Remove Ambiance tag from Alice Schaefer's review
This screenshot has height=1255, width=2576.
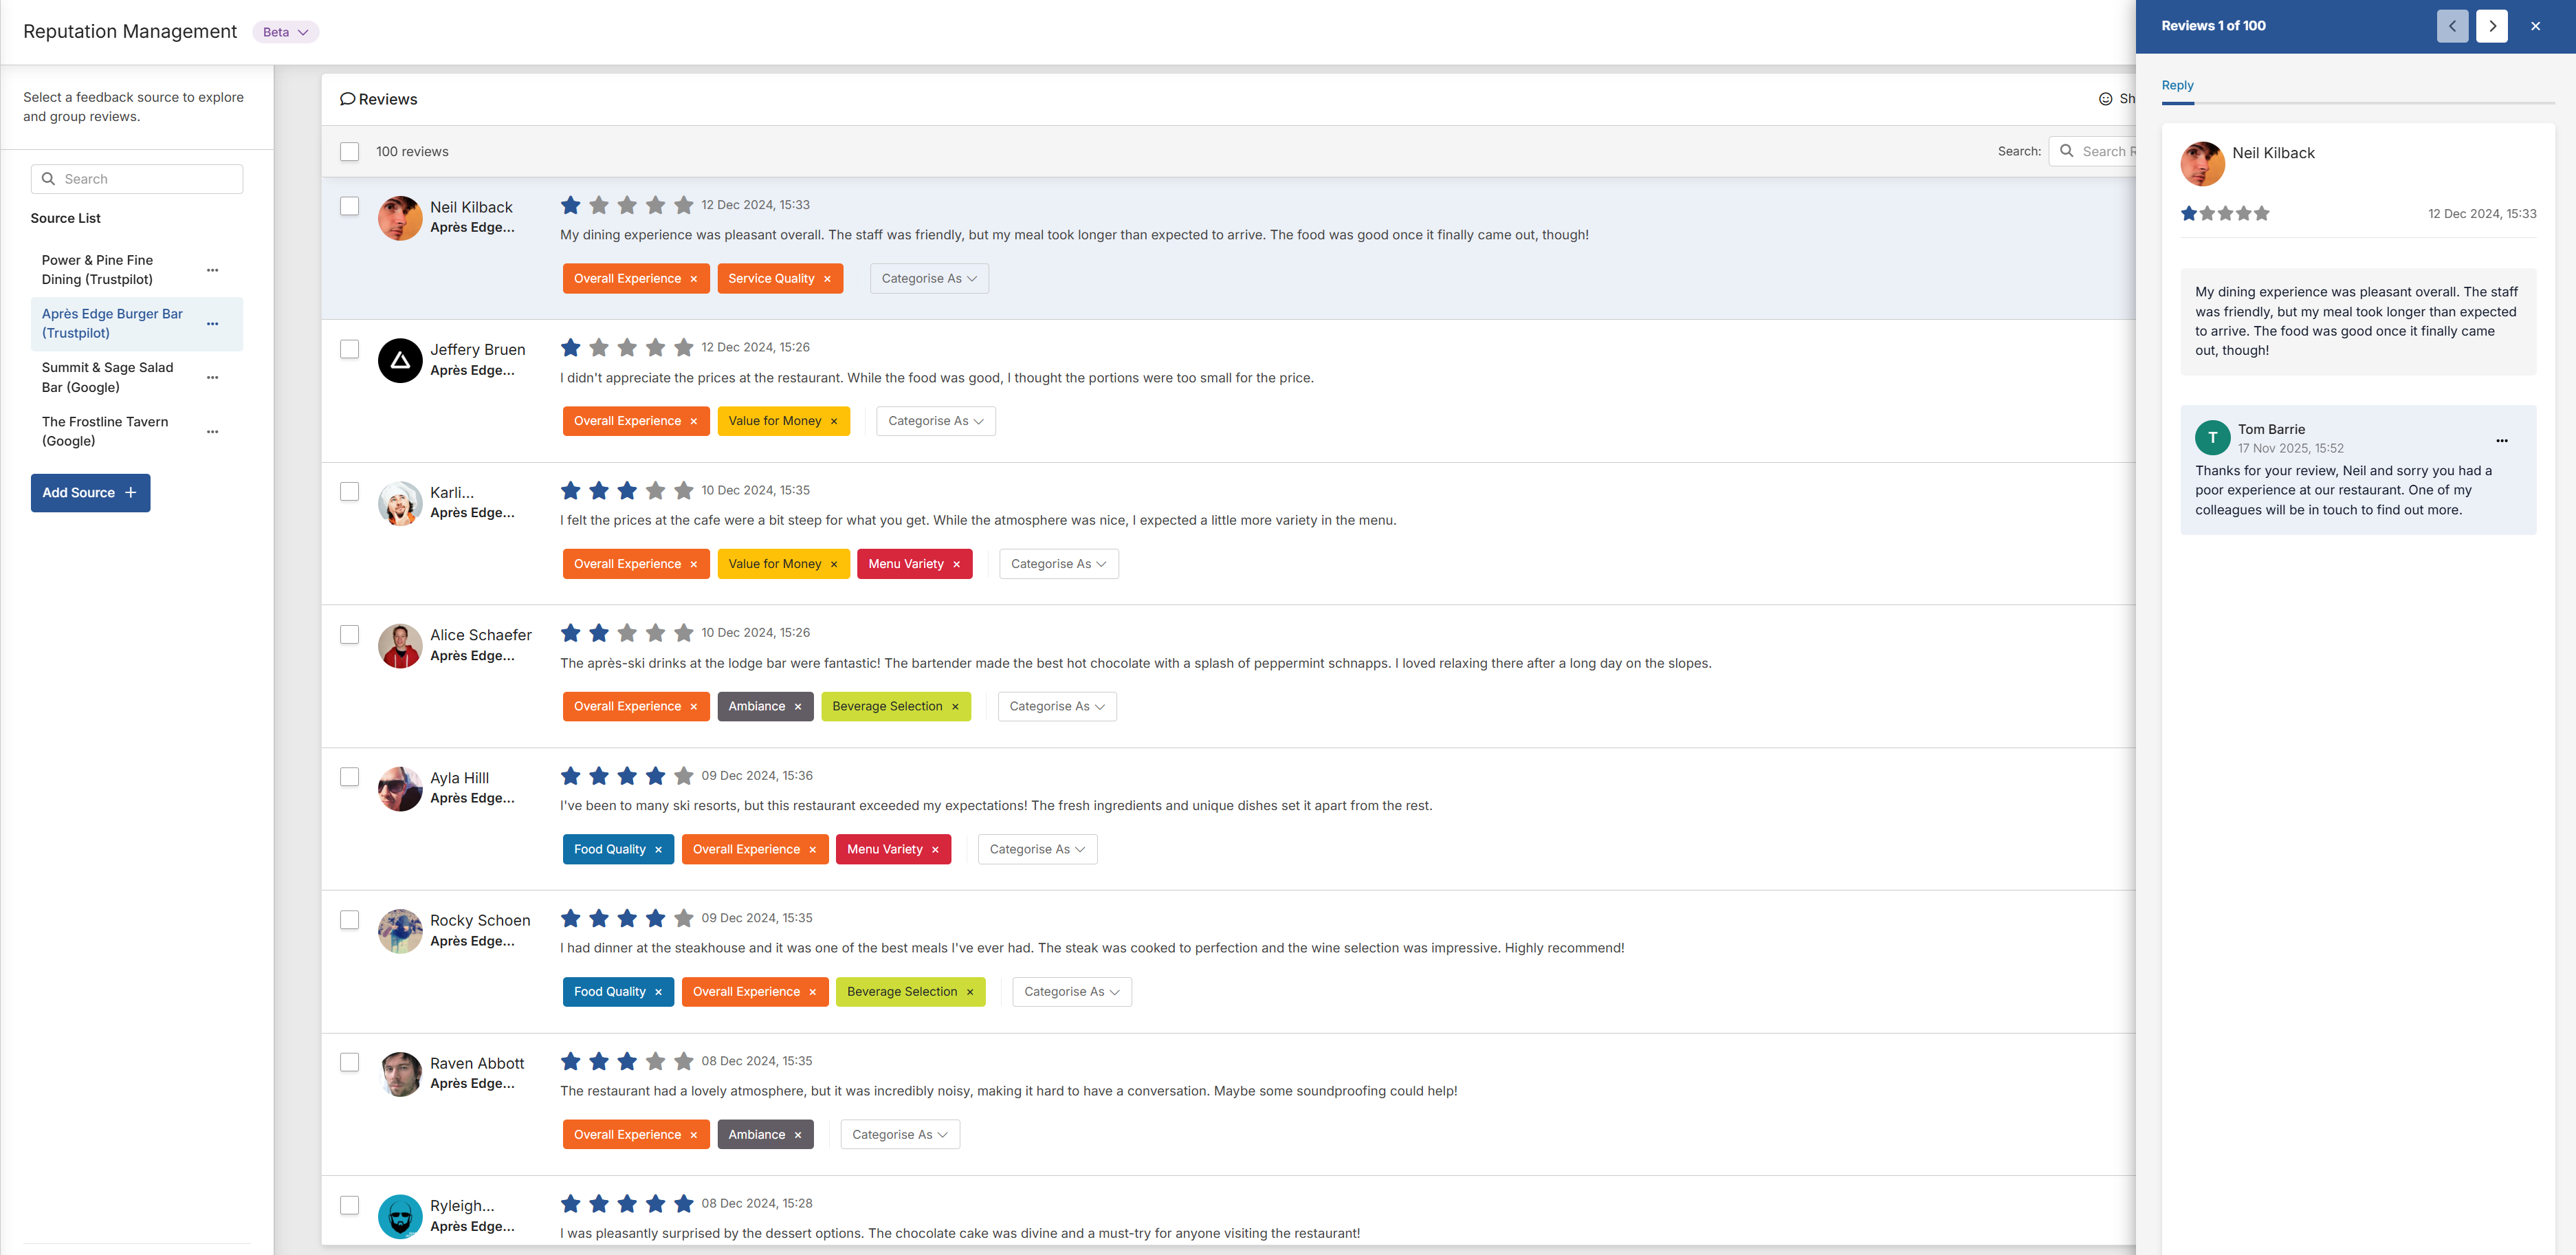pos(797,707)
